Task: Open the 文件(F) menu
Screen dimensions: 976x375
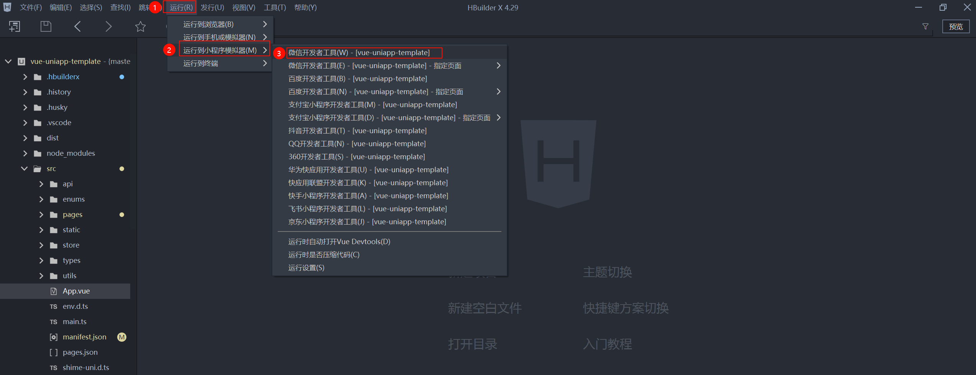Action: click(x=31, y=8)
